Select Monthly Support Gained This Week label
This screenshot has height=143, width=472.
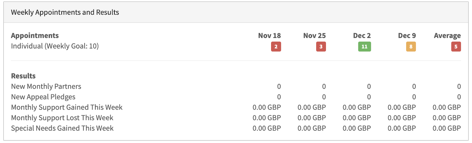coord(67,107)
